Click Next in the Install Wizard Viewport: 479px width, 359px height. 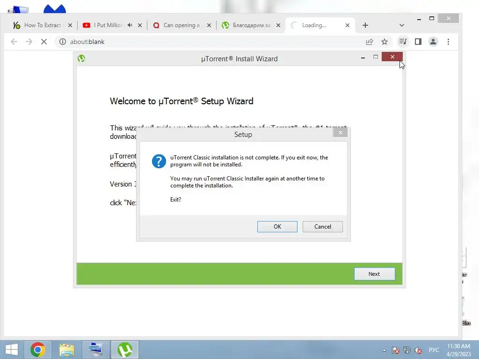tap(374, 274)
